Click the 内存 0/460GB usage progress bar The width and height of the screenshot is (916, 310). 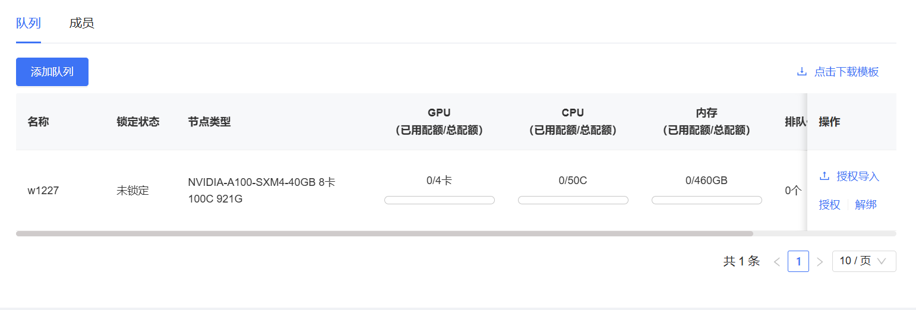[707, 200]
